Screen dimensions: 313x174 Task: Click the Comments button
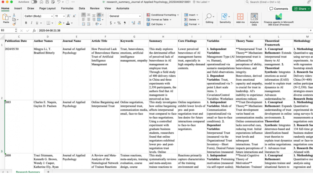click(x=279, y=9)
